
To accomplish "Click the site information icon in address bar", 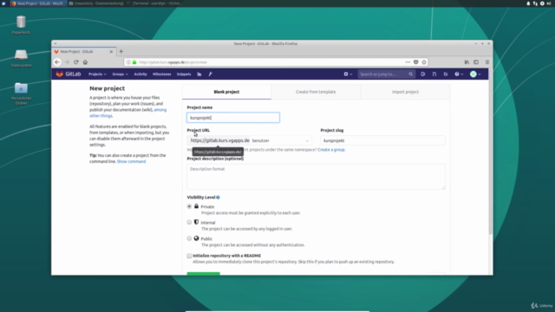I will pyautogui.click(x=129, y=62).
